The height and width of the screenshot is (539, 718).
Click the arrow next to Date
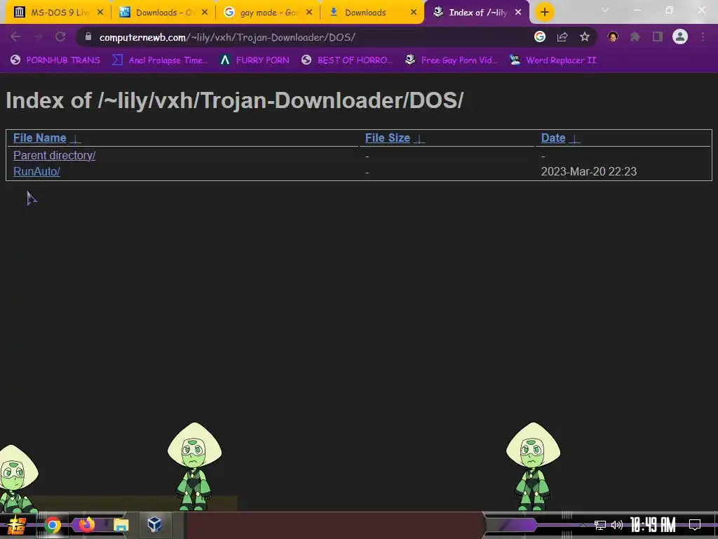tap(574, 139)
